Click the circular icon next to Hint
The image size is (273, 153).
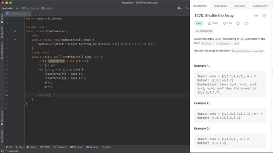(x=264, y=16)
